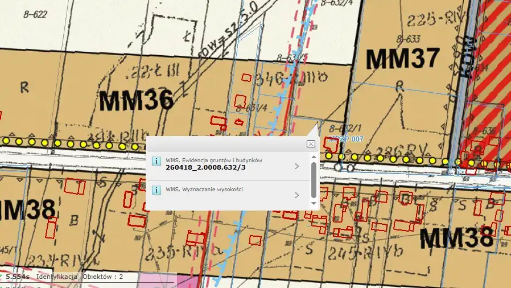The width and height of the screenshot is (511, 288).
Task: Close the identification popup
Action: pos(311,143)
